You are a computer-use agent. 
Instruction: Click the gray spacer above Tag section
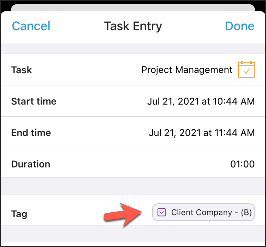click(133, 186)
